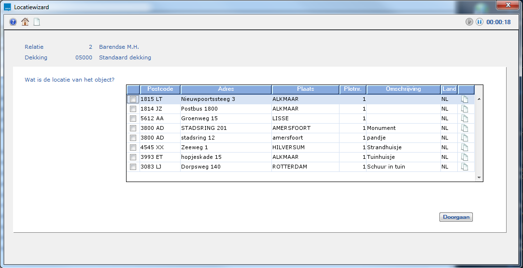Screen dimensions: 523x268
Task: Sort by the Postcode column header
Action: pos(160,89)
